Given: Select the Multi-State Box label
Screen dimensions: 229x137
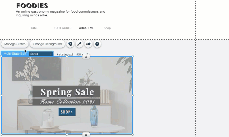Looking at the screenshot, I should coord(15,54).
